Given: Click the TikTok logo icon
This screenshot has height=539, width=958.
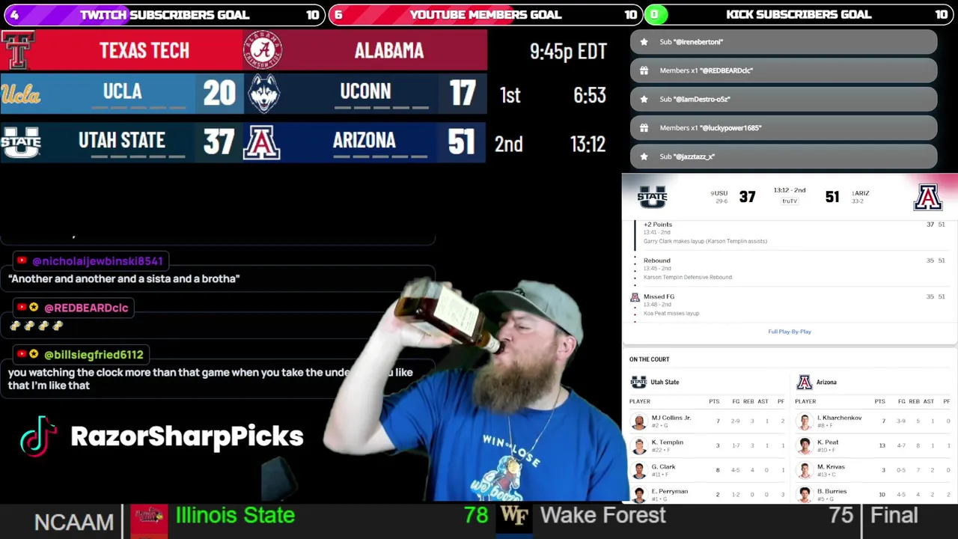Looking at the screenshot, I should (x=39, y=436).
